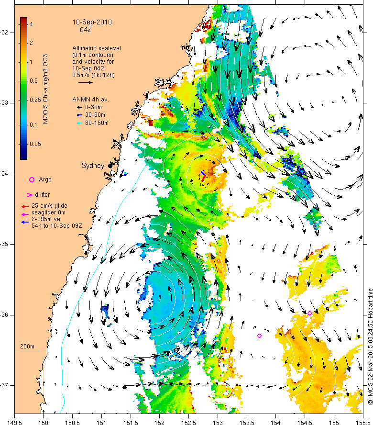The height and width of the screenshot is (426, 373).
Task: Click the '80-150m' depth label
Action: pyautogui.click(x=97, y=123)
